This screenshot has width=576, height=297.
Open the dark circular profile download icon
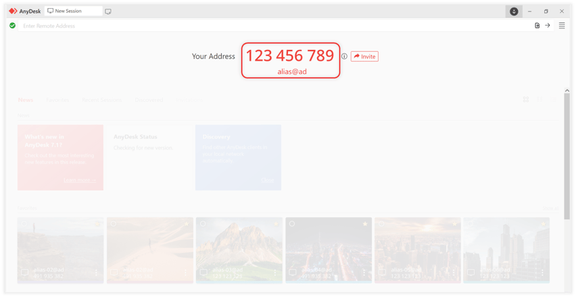pyautogui.click(x=514, y=11)
